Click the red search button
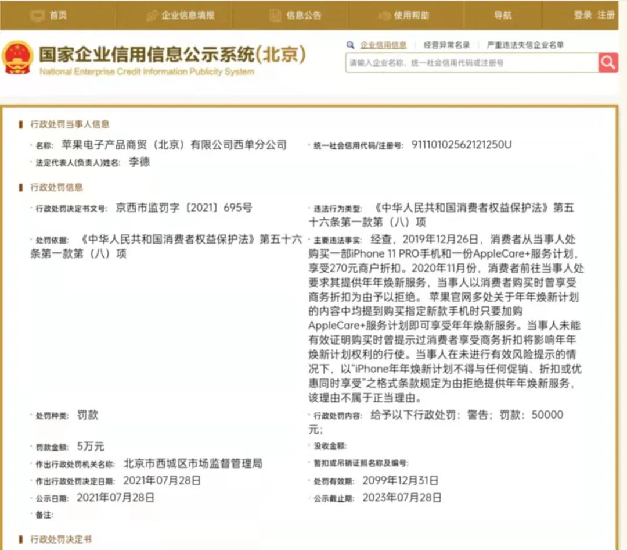This screenshot has height=550, width=627. point(608,62)
